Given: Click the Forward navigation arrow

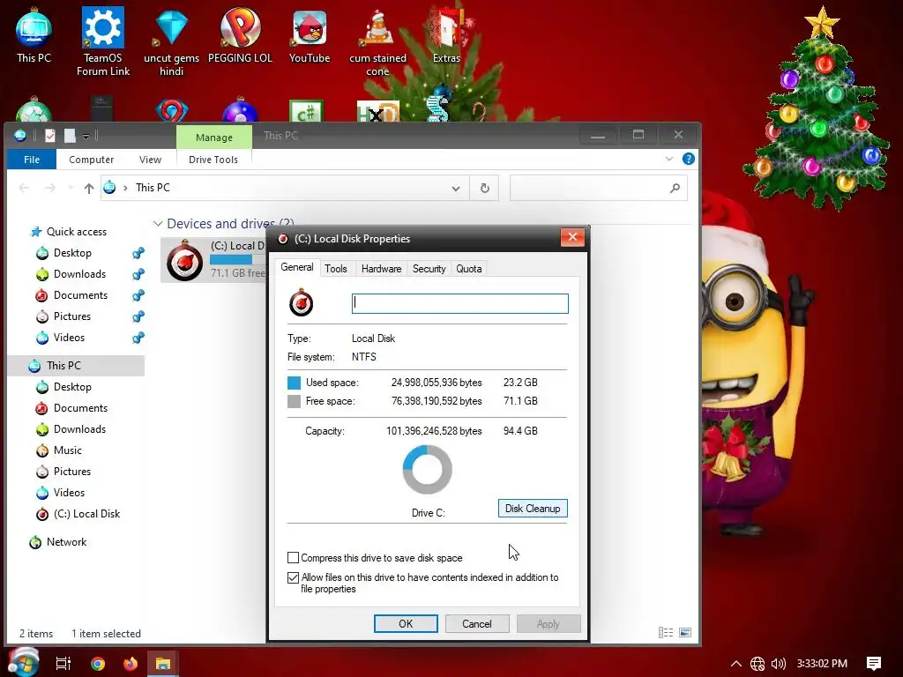Looking at the screenshot, I should [50, 189].
